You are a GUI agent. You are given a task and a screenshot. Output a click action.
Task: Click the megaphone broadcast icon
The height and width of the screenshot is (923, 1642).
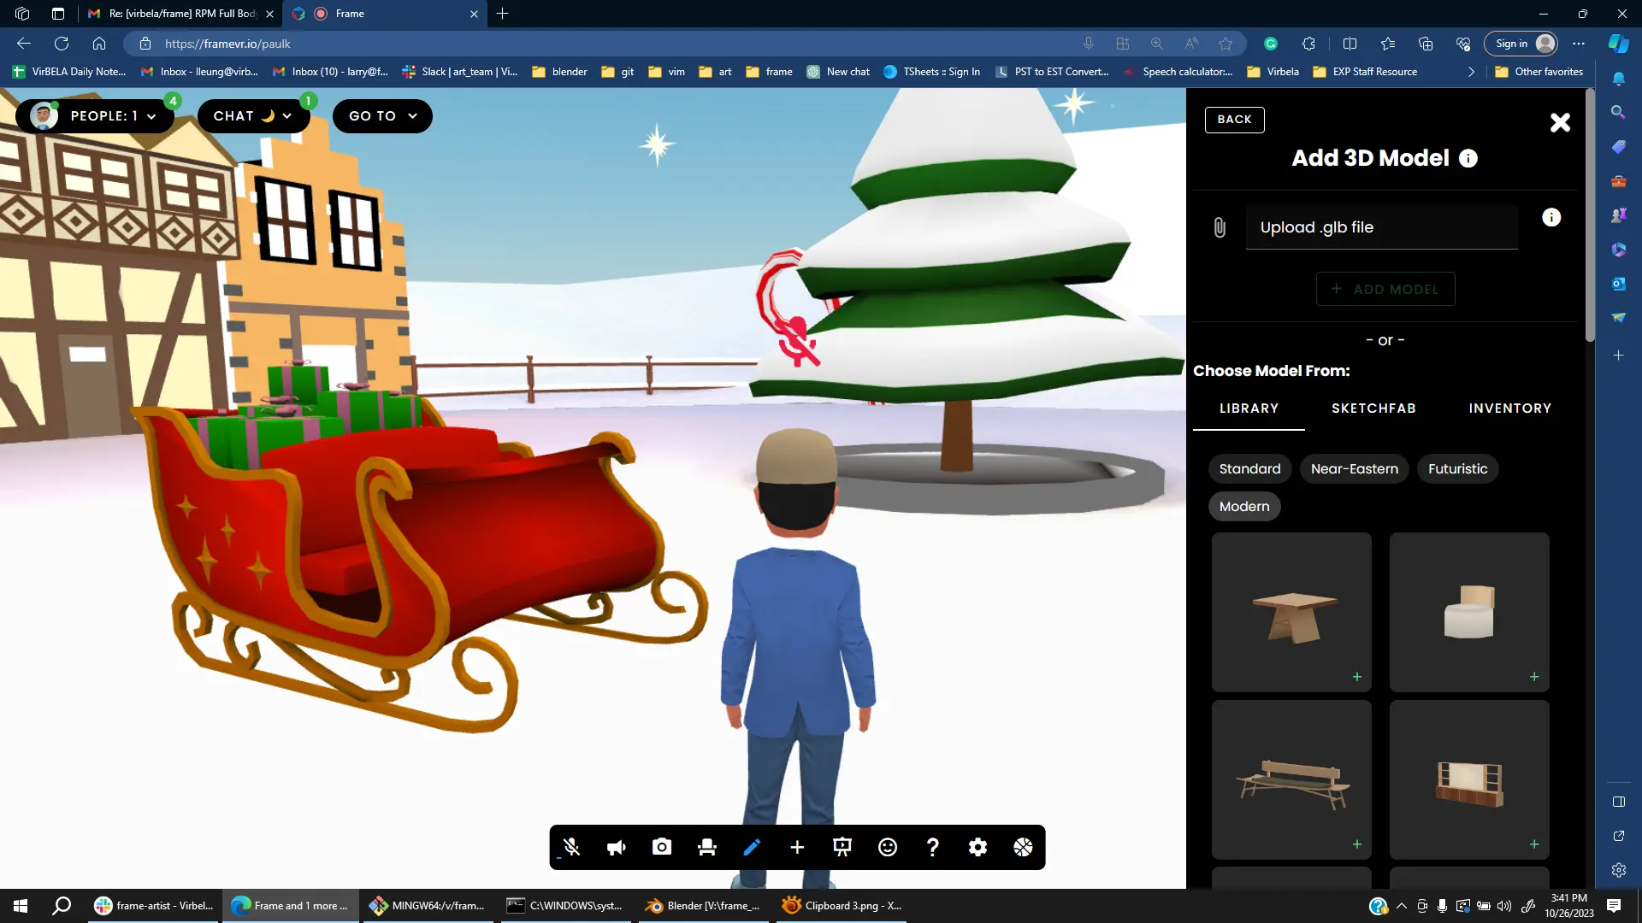point(617,847)
